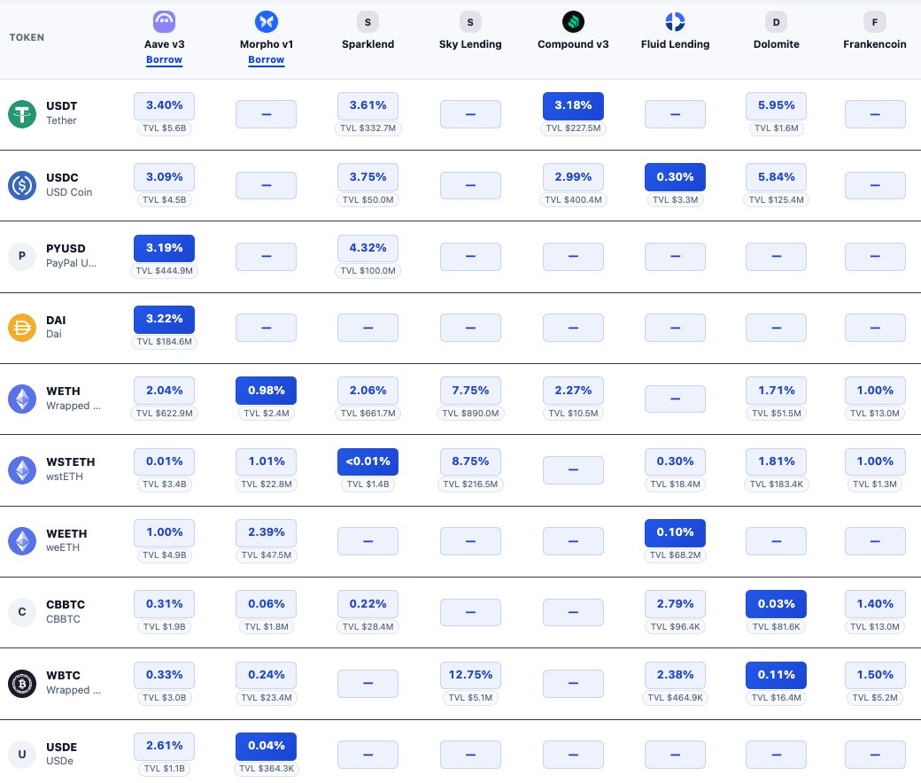Select the 5.95% USDT Dolomite rate
921x783 pixels.
[x=776, y=105]
